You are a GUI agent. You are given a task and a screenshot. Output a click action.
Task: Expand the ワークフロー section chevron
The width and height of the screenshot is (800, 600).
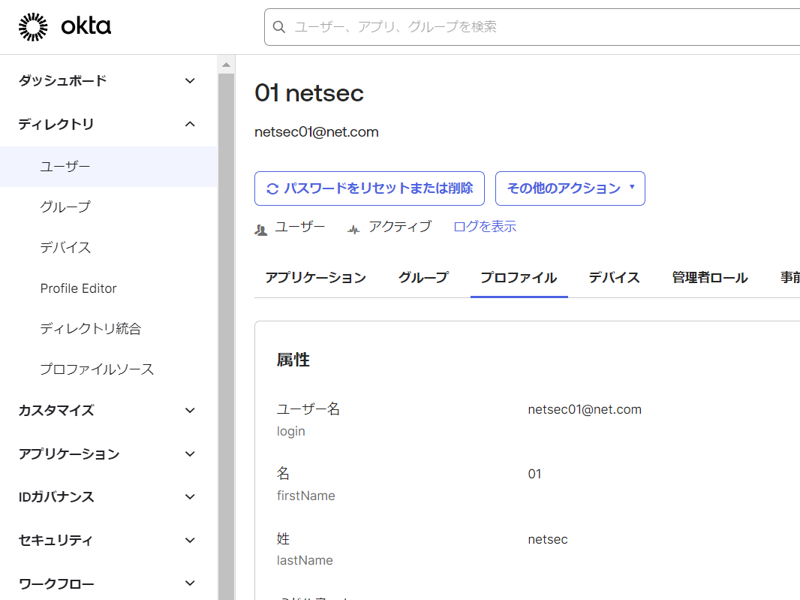click(x=190, y=583)
